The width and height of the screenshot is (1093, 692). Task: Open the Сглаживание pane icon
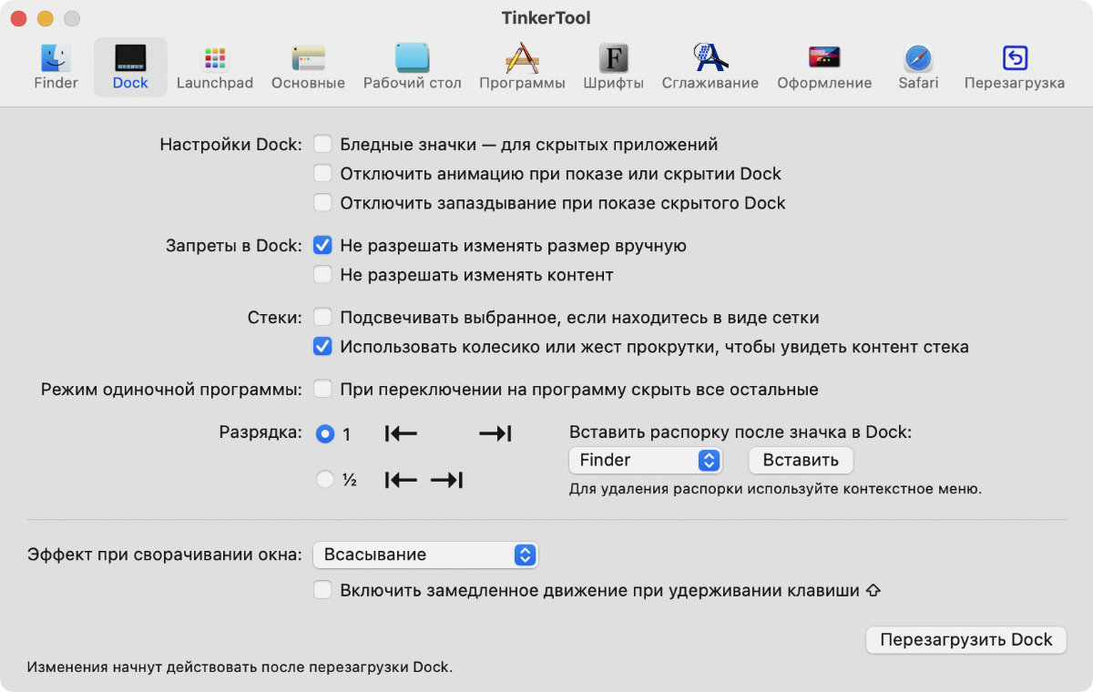click(x=710, y=59)
